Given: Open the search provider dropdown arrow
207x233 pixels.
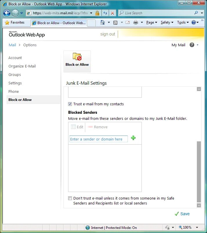Looking at the screenshot, I should point(202,13).
